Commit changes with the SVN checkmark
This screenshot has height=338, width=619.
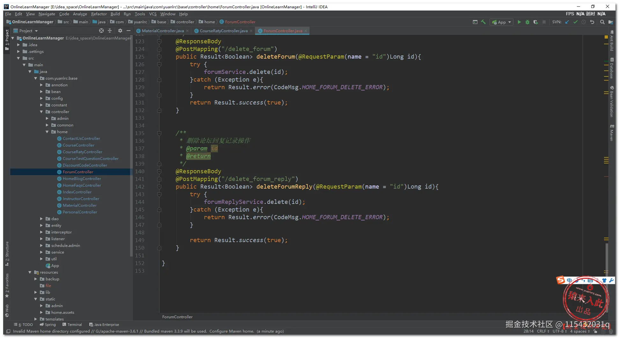point(575,22)
